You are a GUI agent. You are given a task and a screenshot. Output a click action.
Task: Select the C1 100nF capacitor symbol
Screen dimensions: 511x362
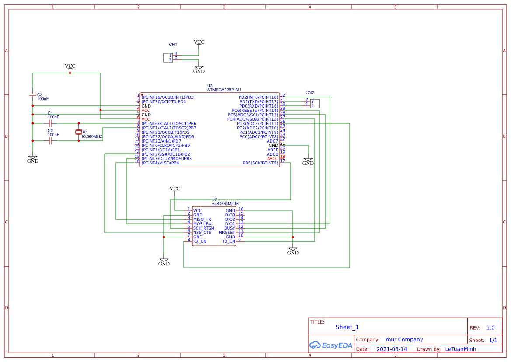(50, 123)
